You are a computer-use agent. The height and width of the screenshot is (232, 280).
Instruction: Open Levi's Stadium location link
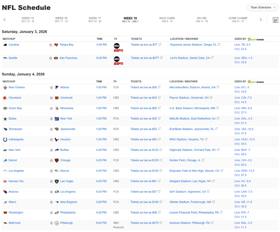tap(190, 58)
